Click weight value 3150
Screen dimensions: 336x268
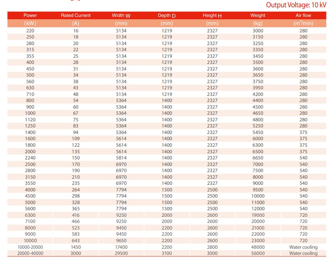pyautogui.click(x=258, y=37)
